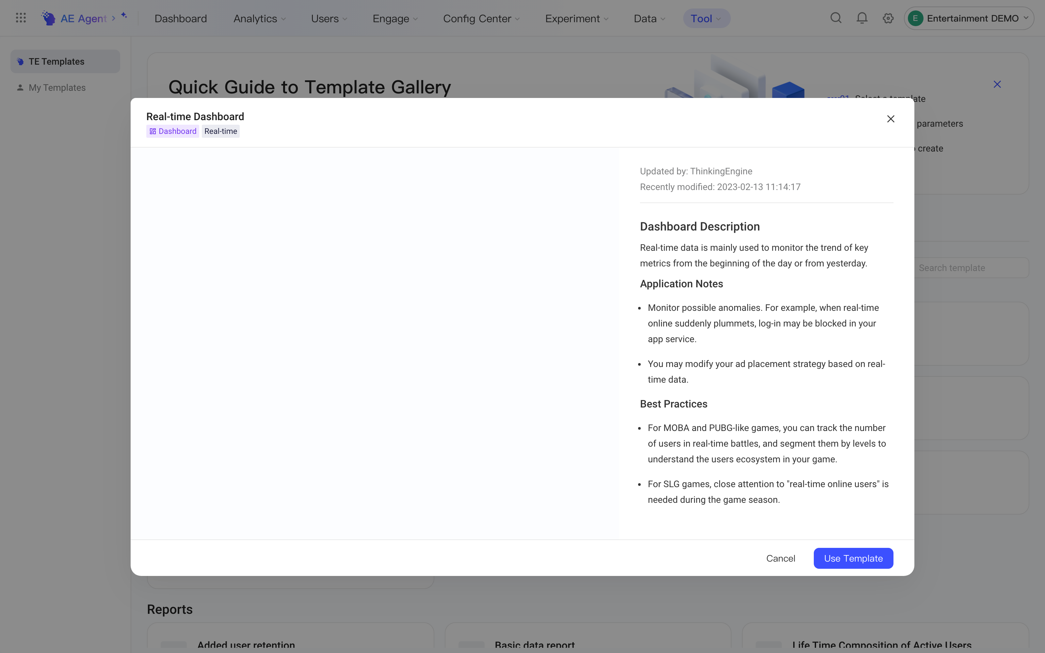Image resolution: width=1045 pixels, height=653 pixels.
Task: Open the apps grid launcher icon
Action: coord(21,18)
